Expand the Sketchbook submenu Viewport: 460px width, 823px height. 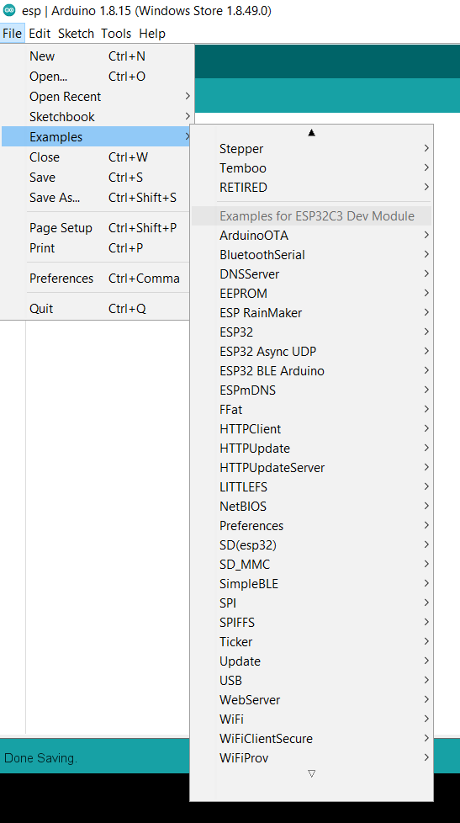click(98, 116)
